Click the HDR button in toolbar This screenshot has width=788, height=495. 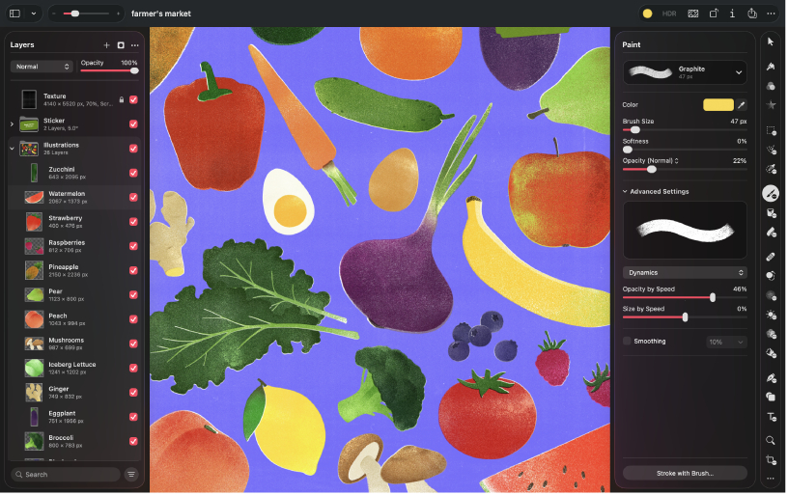pos(671,14)
